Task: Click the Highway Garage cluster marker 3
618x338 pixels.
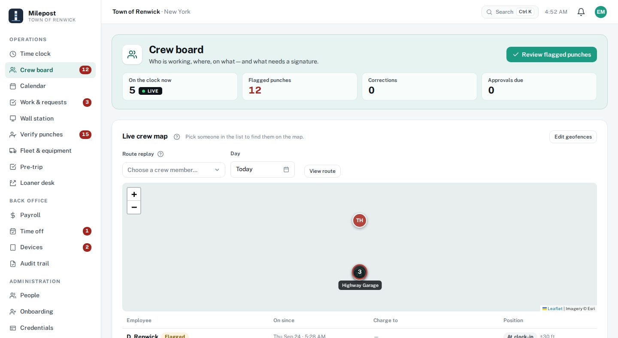Action: [x=360, y=272]
